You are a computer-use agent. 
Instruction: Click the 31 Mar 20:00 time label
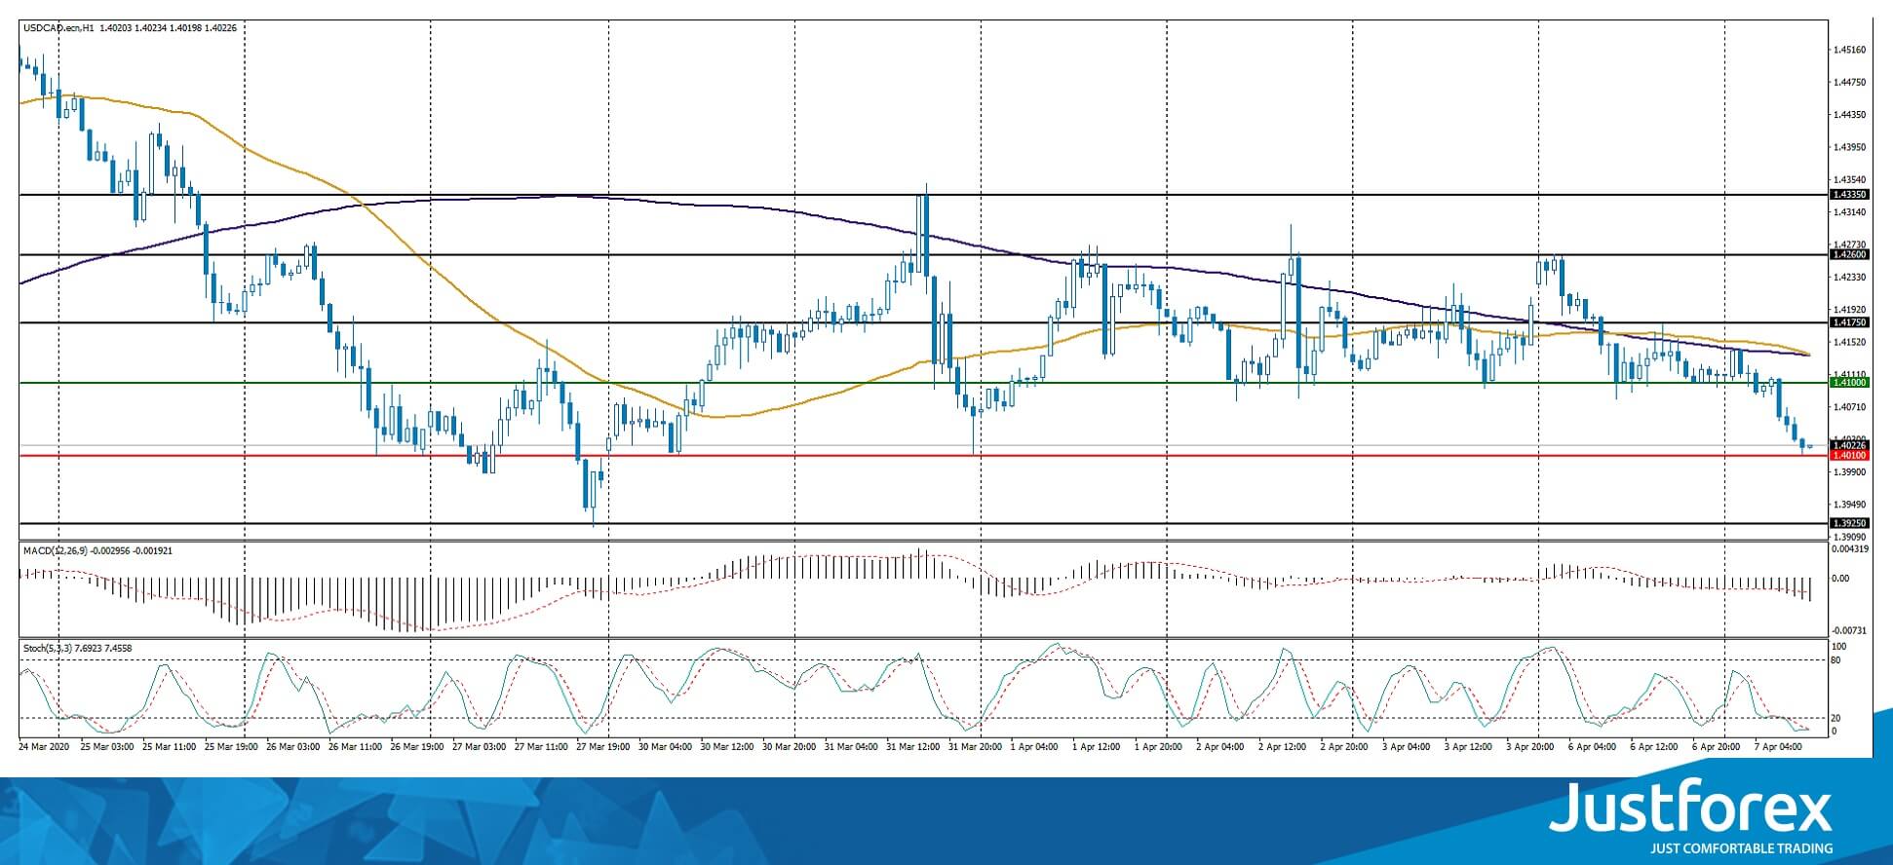976,746
